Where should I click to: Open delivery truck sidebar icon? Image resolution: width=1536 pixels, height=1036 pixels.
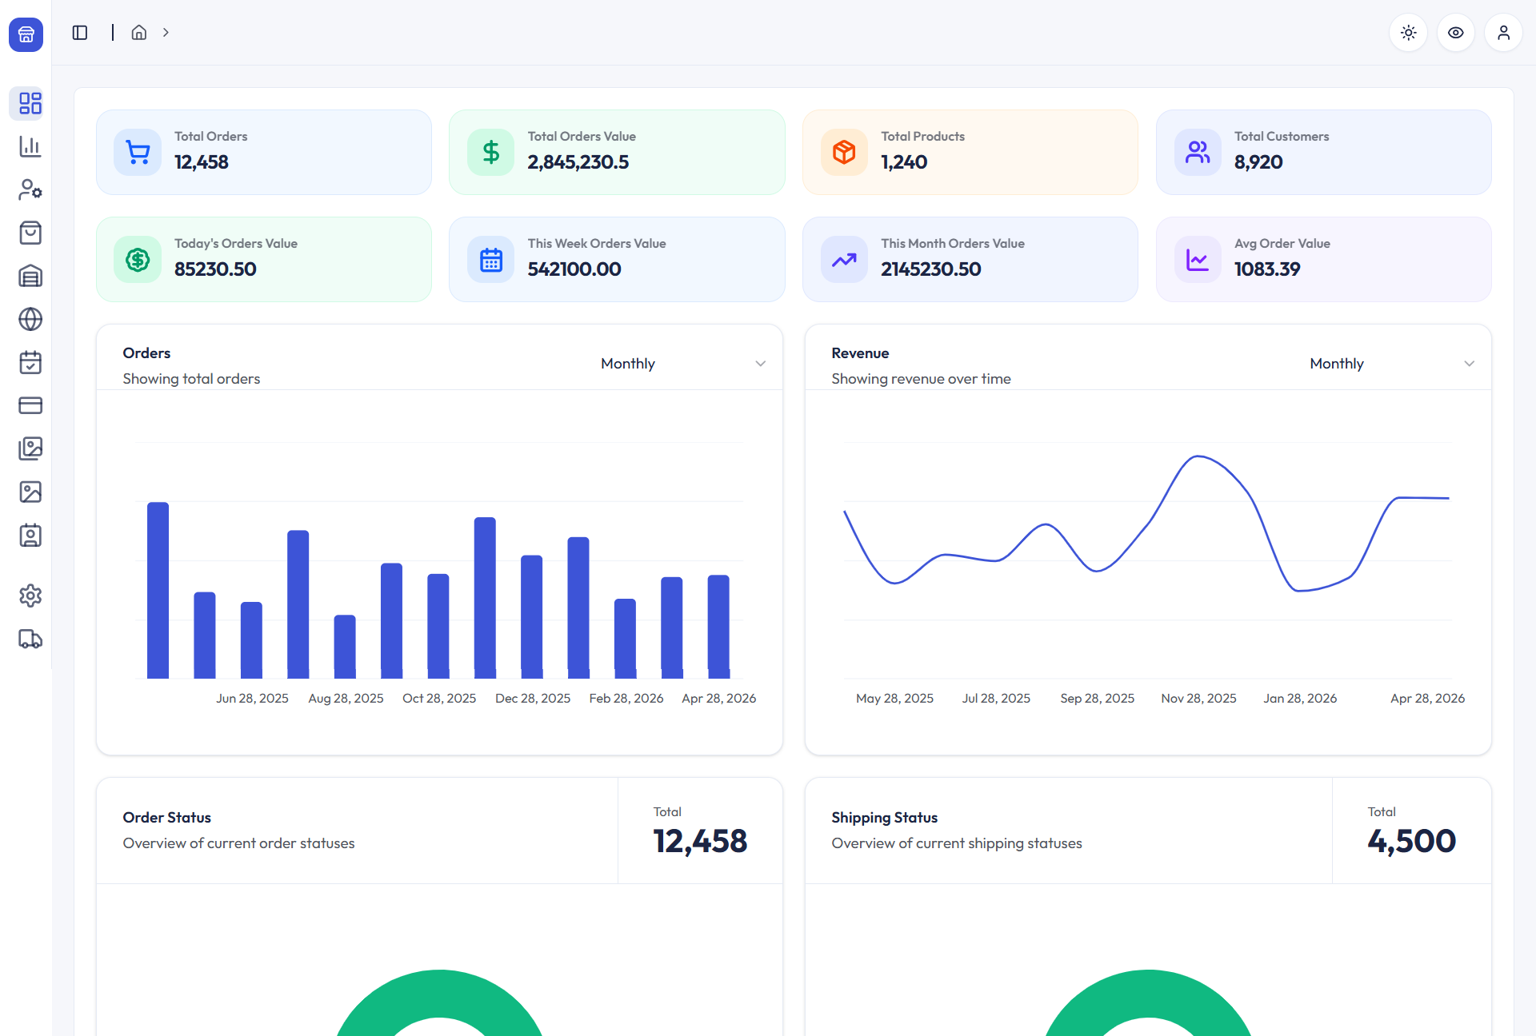click(x=30, y=639)
